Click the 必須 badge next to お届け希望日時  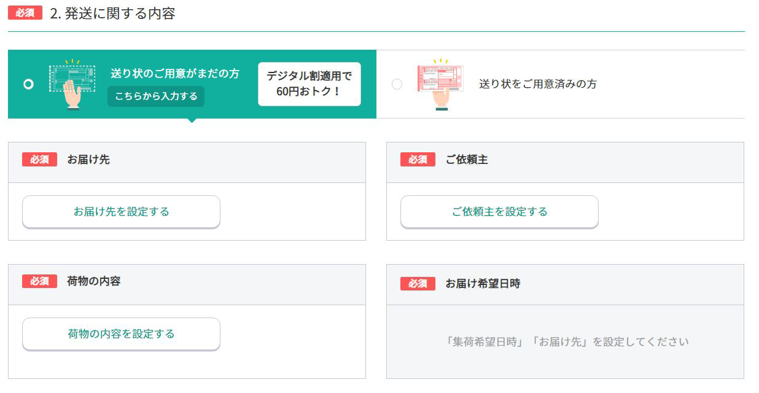click(418, 284)
